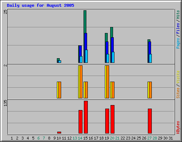Click green weekend day label "6"
Screen dimensions: 182x142
tap(38, 138)
